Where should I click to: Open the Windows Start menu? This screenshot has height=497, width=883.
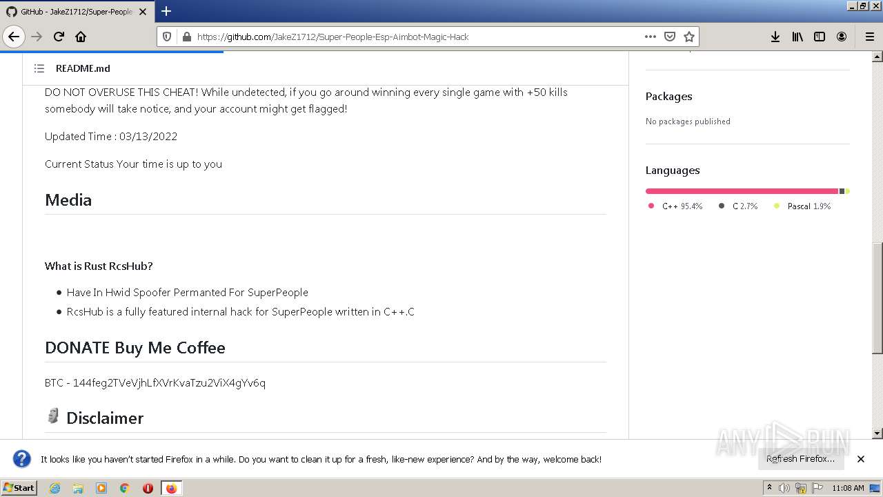[x=19, y=488]
